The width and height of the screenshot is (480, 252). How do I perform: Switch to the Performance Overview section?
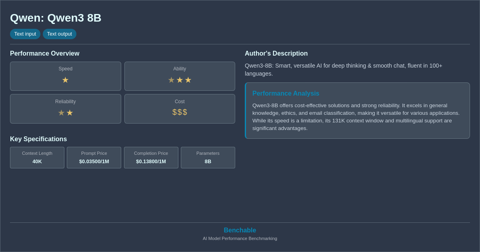click(45, 53)
